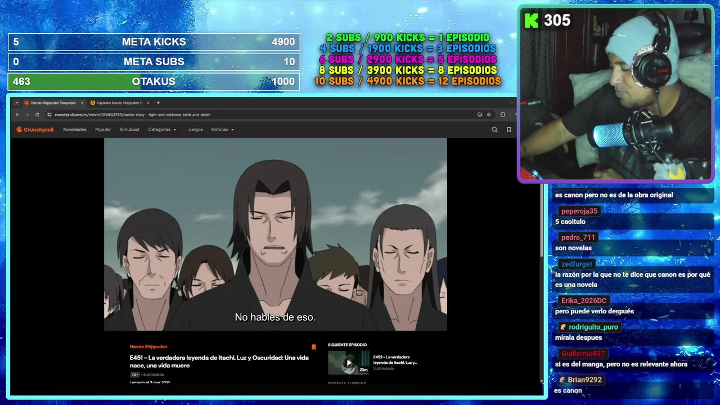Switch to Naruto Shippuden: Temporada tab
The width and height of the screenshot is (720, 405).
(53, 103)
